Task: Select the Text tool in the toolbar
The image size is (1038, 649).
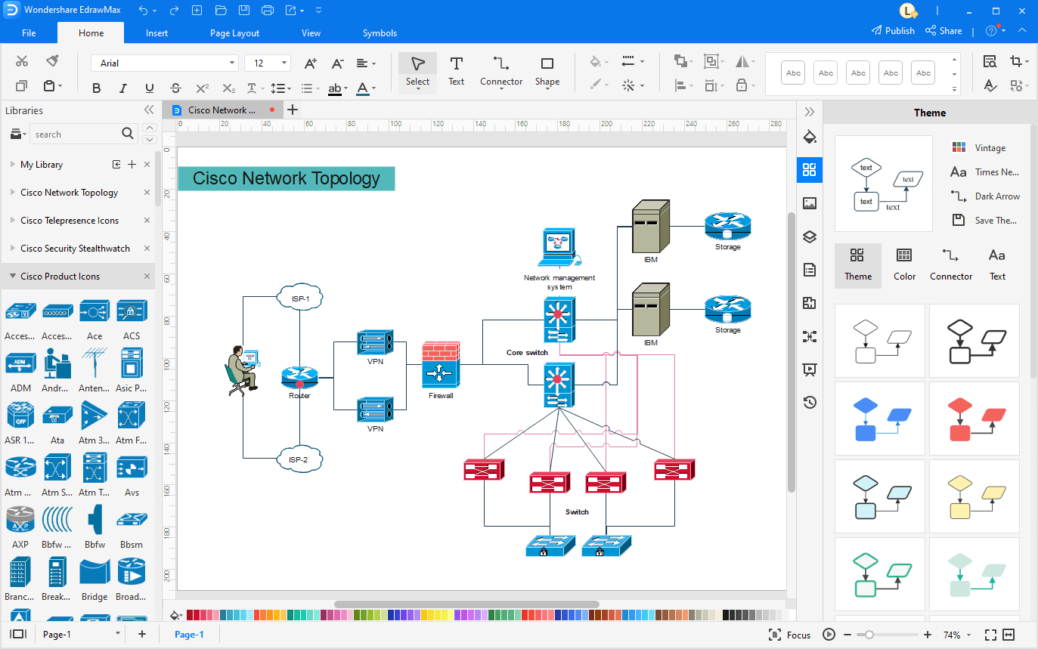Action: pos(456,72)
